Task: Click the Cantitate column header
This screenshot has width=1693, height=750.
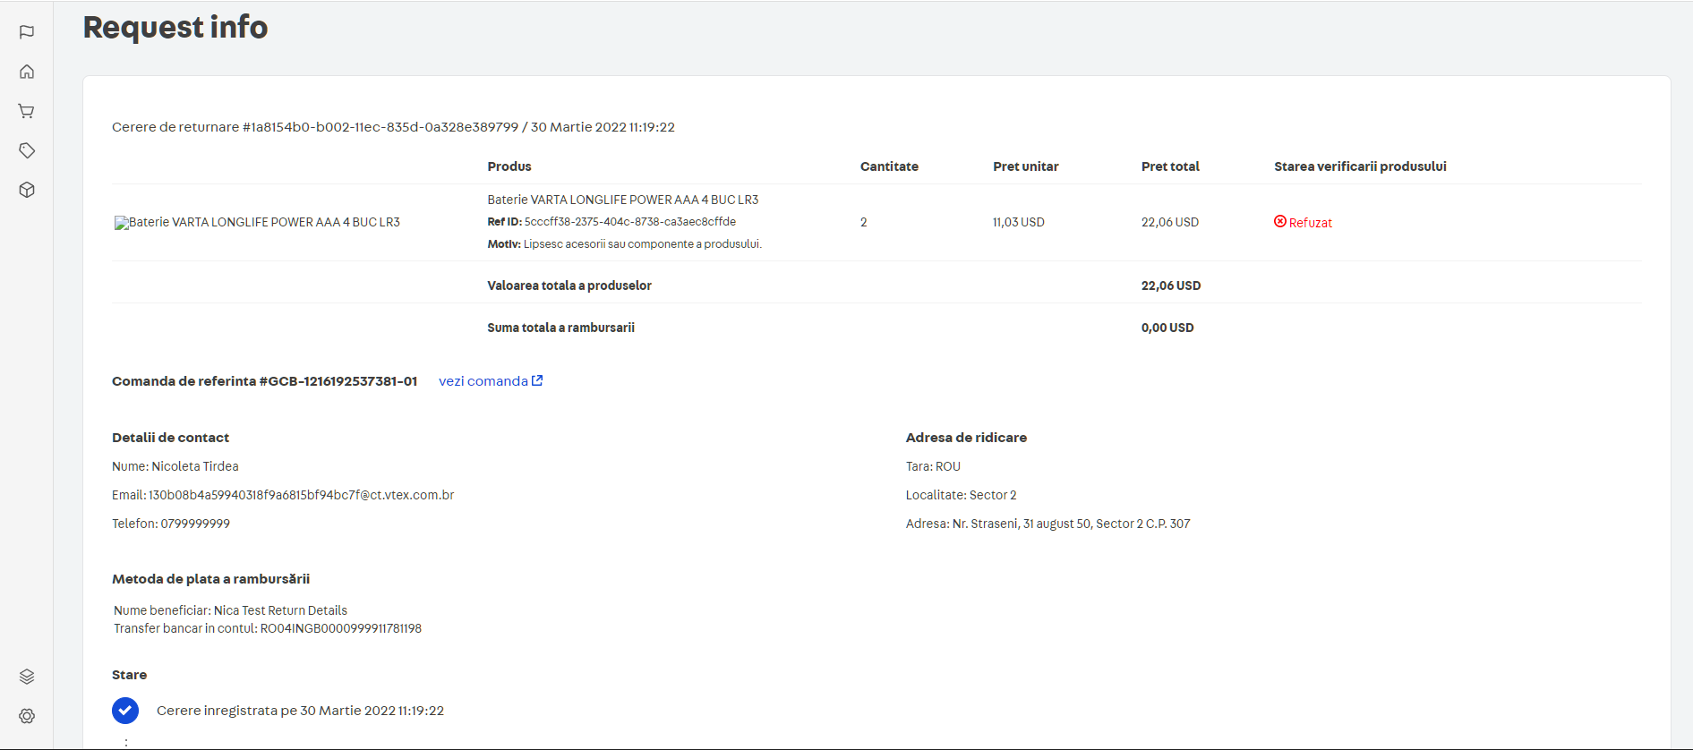Action: 889,166
